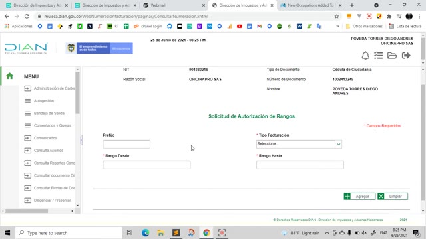Open Microsoft Edge from the taskbar
The width and height of the screenshot is (426, 239).
tap(145, 233)
